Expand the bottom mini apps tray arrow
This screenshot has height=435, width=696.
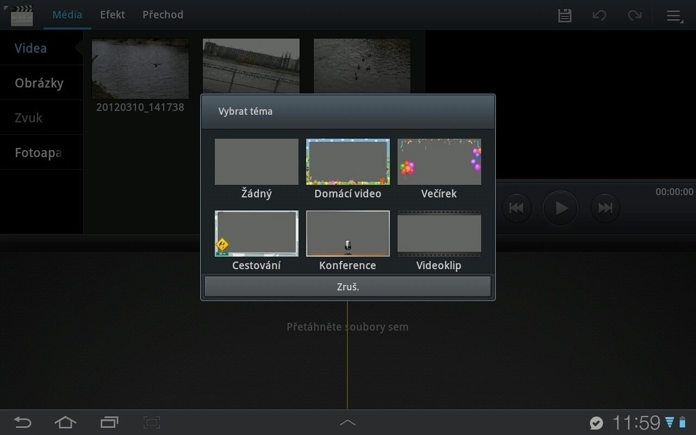pos(347,422)
